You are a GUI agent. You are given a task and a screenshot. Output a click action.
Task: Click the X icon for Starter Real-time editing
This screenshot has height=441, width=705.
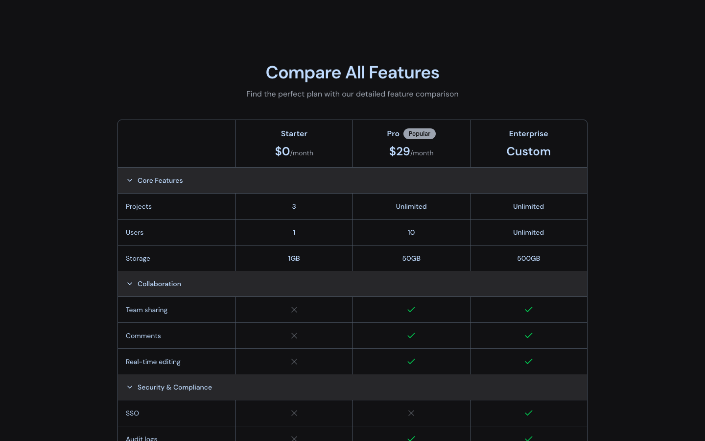click(294, 362)
